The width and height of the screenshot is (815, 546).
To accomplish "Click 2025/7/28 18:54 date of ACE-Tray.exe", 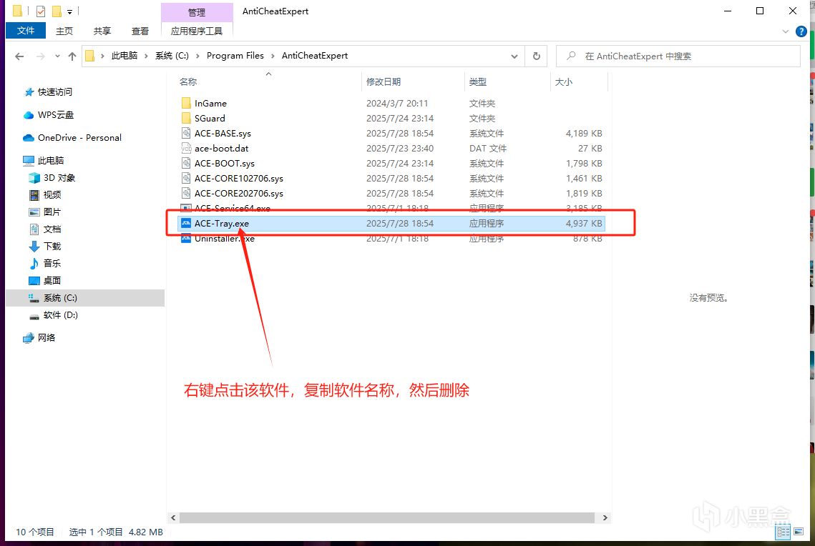I will tap(400, 224).
